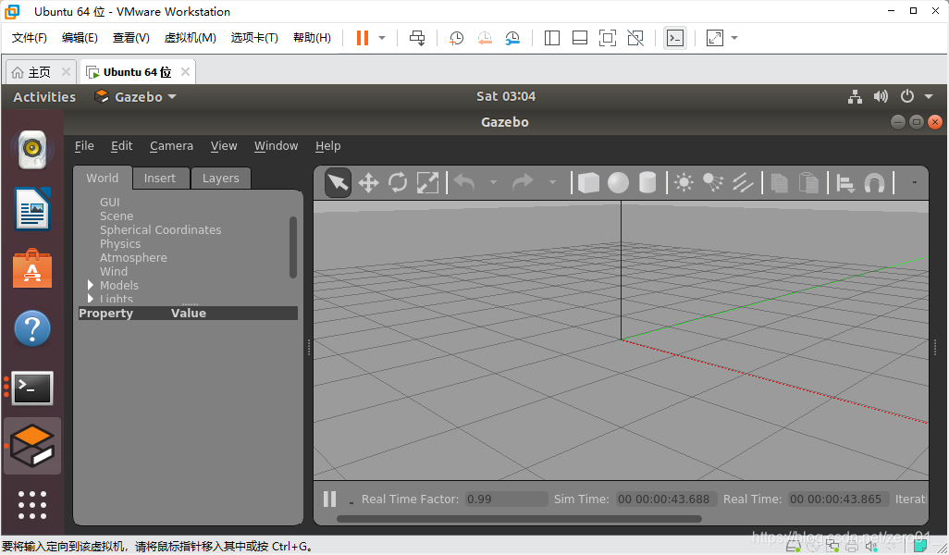Open Activities overview
Screen dimensions: 949x555
pos(44,97)
